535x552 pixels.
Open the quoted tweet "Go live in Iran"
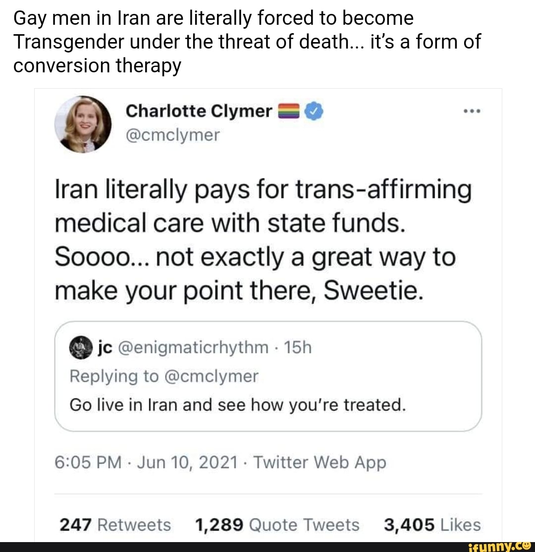(x=238, y=405)
